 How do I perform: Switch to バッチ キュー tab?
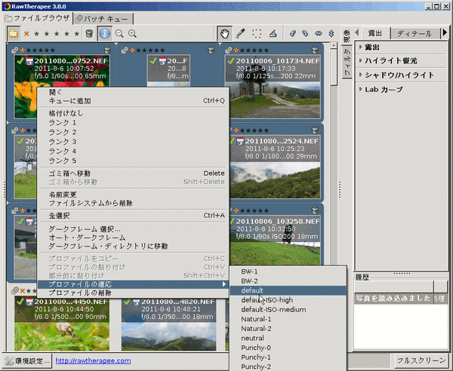click(x=103, y=19)
